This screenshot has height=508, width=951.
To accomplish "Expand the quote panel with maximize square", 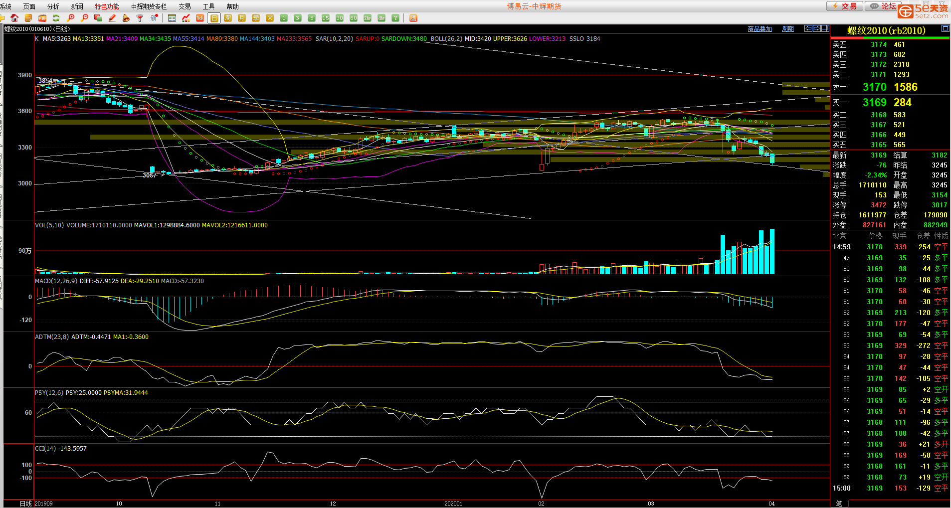I will 945,29.
